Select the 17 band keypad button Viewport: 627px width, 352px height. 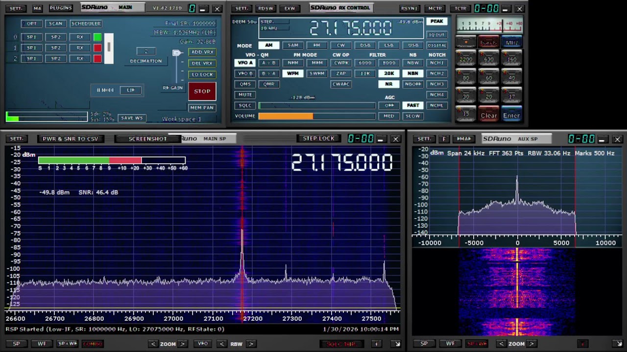pos(511,96)
